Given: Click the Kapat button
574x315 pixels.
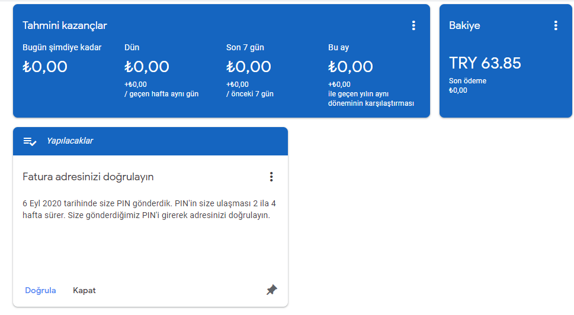Looking at the screenshot, I should coord(84,291).
